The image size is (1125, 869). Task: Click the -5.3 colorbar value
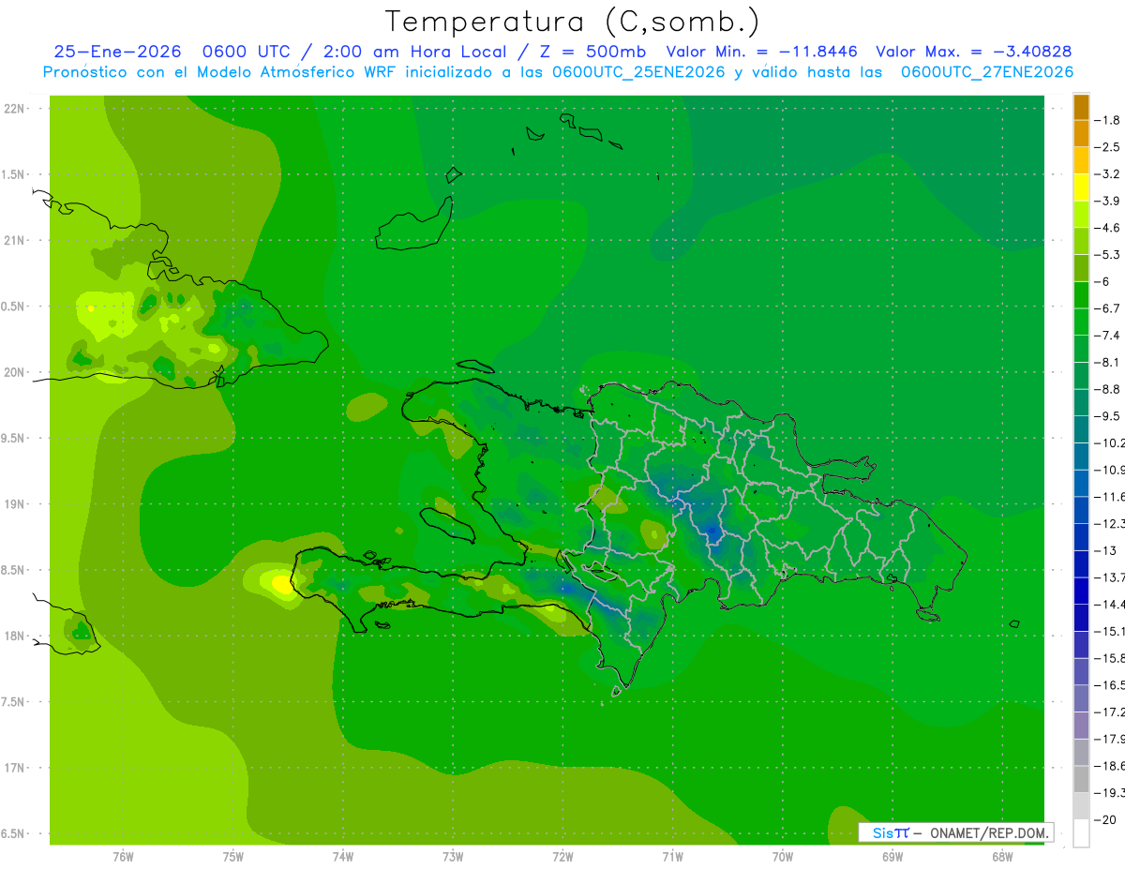click(x=1108, y=255)
